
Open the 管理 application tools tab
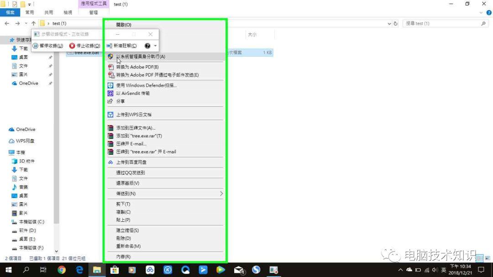tap(94, 13)
